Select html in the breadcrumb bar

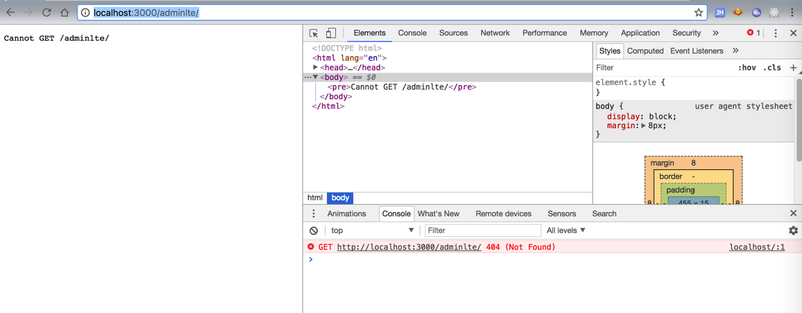click(315, 198)
